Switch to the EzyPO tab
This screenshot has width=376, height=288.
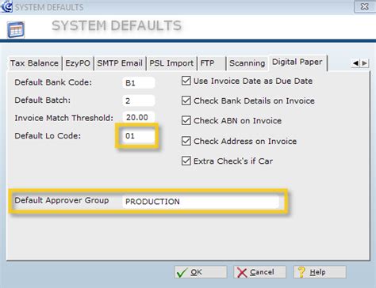78,63
